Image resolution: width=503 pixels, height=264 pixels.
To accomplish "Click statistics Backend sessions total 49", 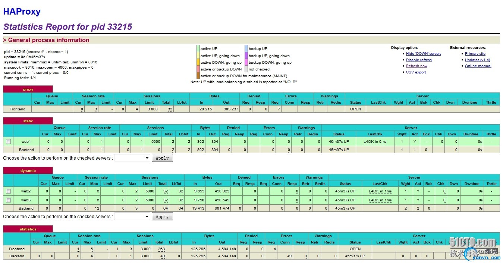I will click(162, 256).
